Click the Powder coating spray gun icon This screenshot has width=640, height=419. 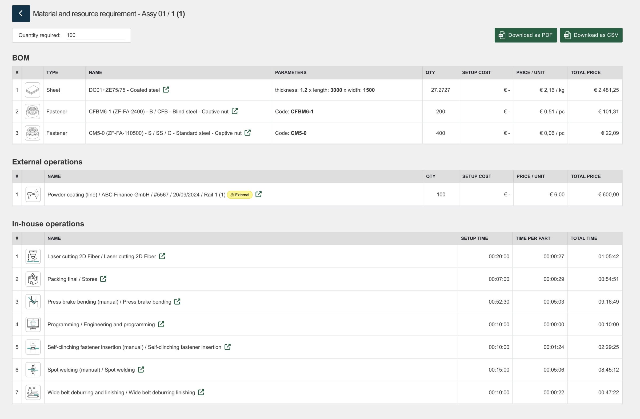click(33, 194)
